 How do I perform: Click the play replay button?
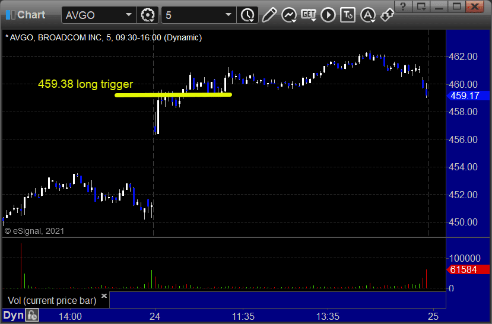(328, 15)
